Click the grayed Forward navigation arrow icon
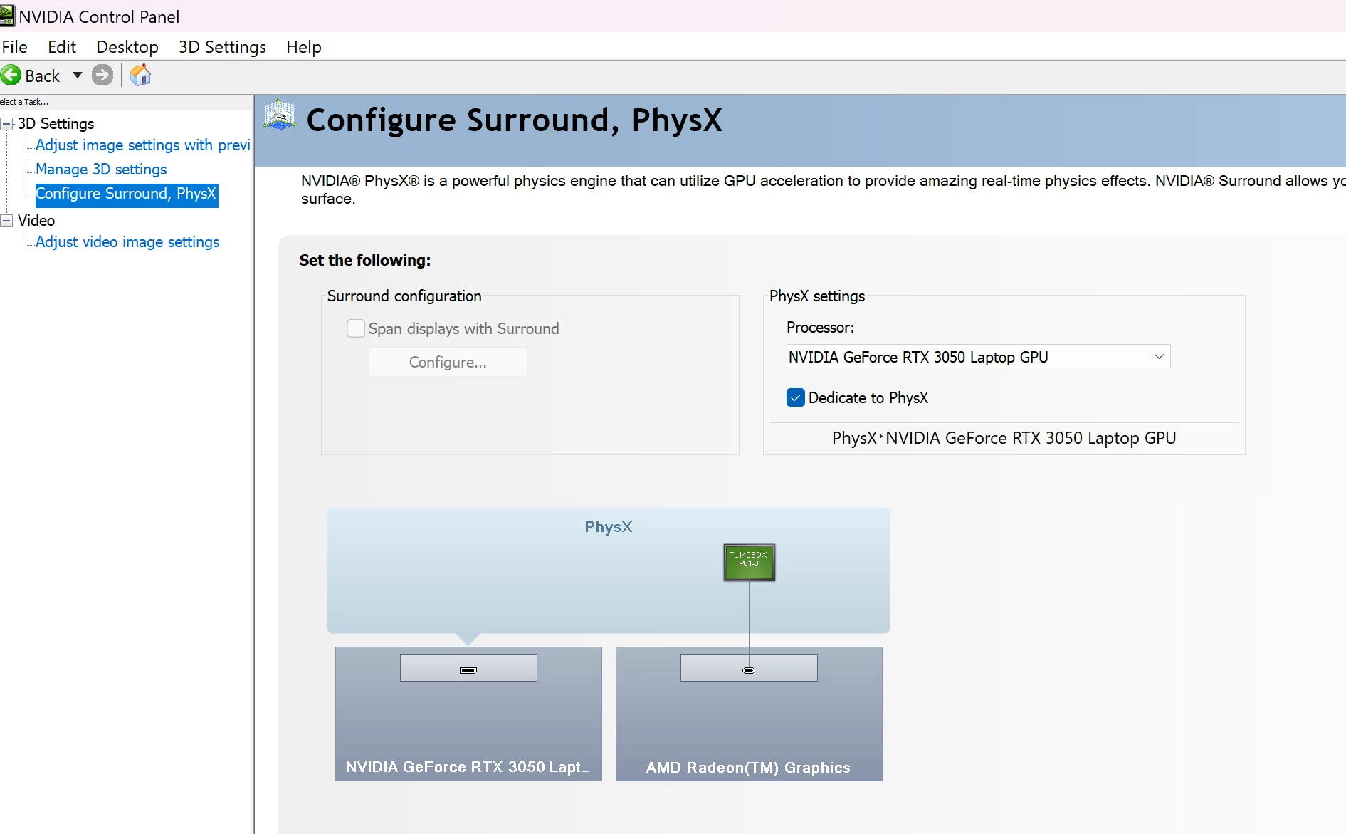 102,75
